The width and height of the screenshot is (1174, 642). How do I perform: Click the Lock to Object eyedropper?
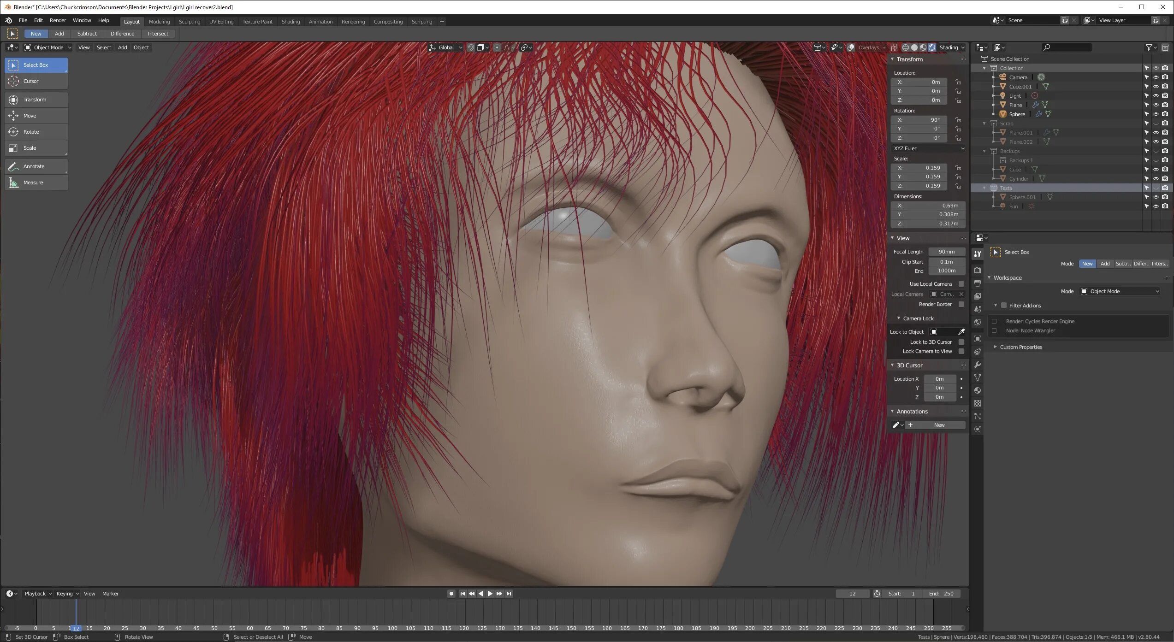(961, 332)
